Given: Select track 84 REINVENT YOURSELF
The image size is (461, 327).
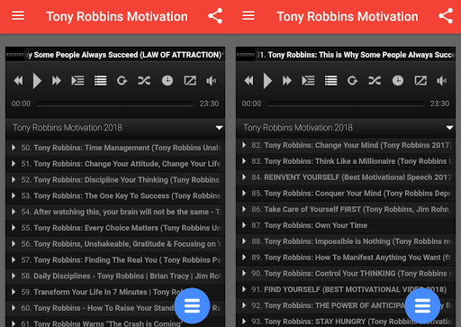Looking at the screenshot, I should coord(346,177).
